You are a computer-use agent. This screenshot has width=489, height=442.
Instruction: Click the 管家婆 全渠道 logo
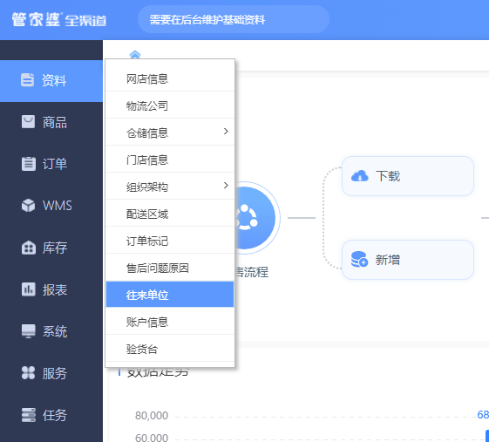click(x=59, y=19)
